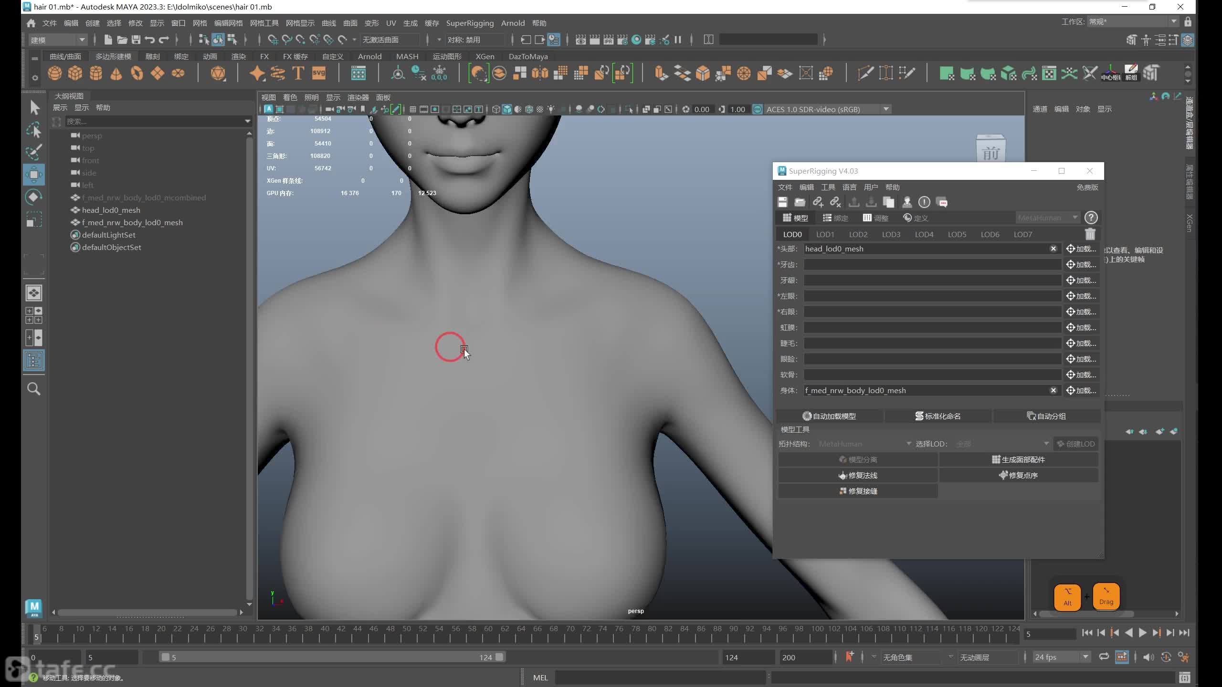
Task: Open the 建模 menu set dropdown
Action: (x=58, y=40)
